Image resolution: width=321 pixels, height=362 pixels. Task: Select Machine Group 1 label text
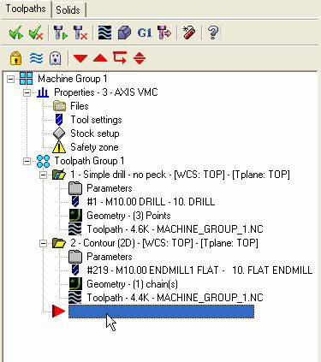tap(73, 79)
